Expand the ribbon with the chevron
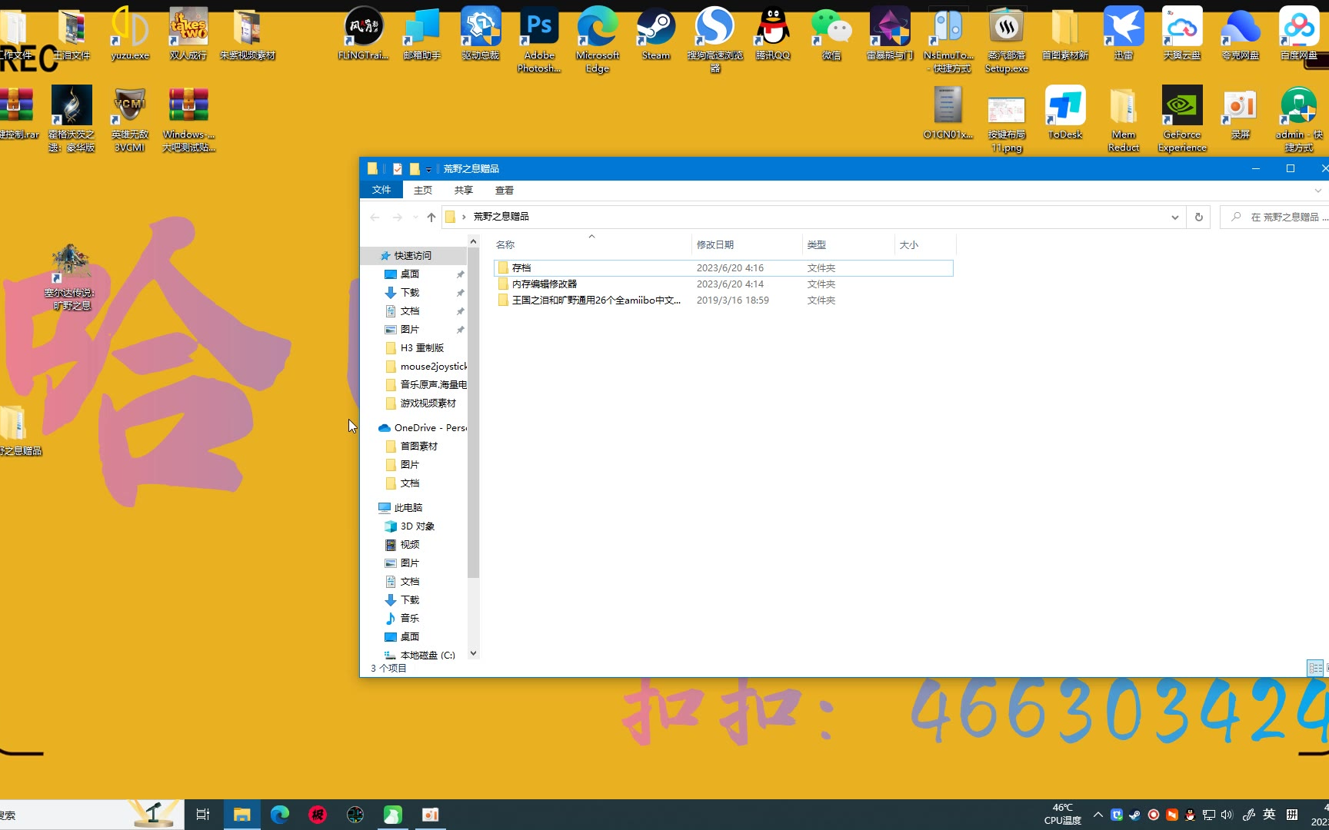Image resolution: width=1329 pixels, height=830 pixels. [x=1317, y=190]
